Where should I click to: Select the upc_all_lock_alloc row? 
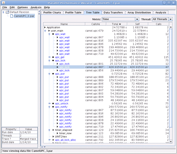point(106,140)
